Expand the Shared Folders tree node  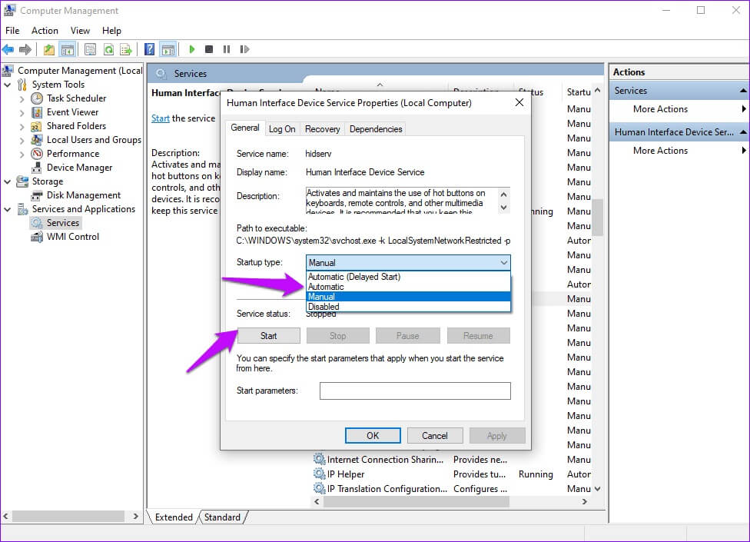(22, 127)
